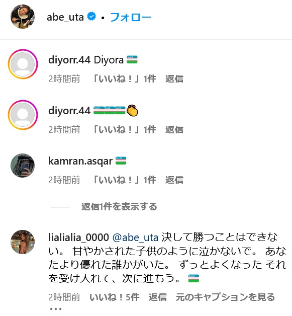292x316 pixels.
Task: Reply to the Diyora comment via 返信
Action: 174,78
